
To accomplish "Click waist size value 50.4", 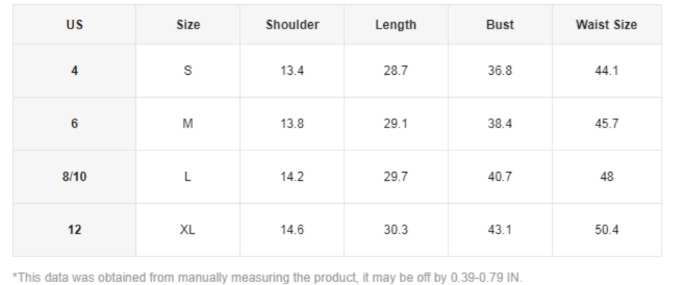I will pyautogui.click(x=606, y=230).
